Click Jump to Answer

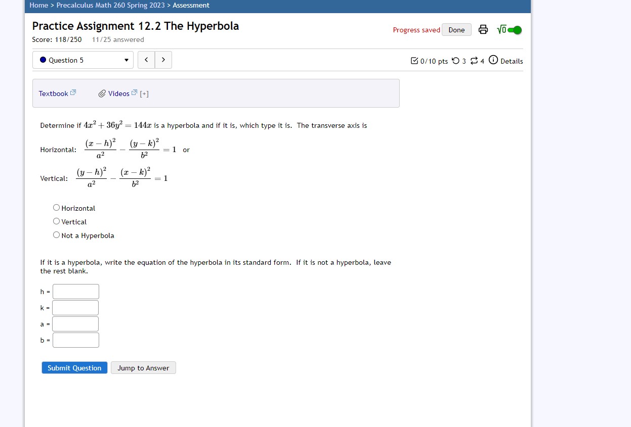tap(143, 367)
